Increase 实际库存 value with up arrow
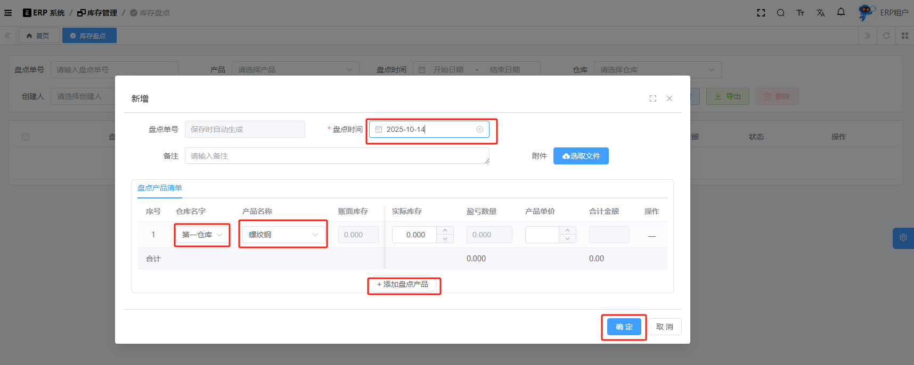 (x=445, y=230)
